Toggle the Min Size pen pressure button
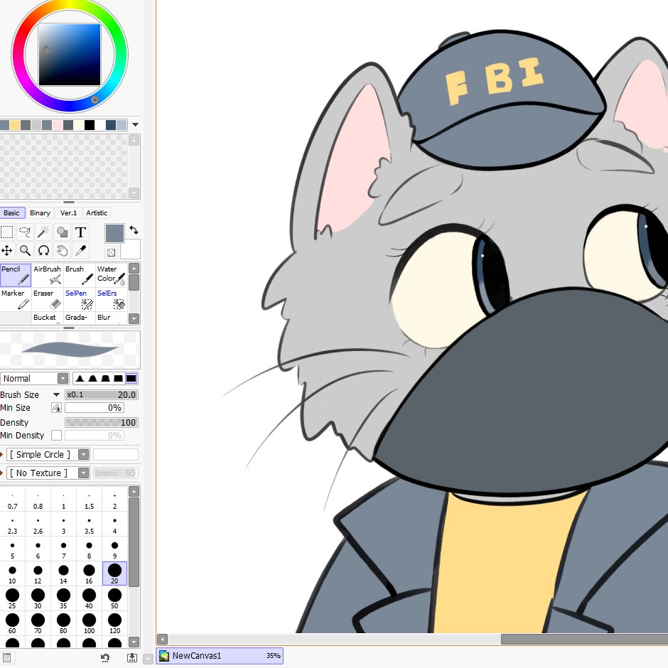Screen dimensions: 668x668 click(x=56, y=408)
